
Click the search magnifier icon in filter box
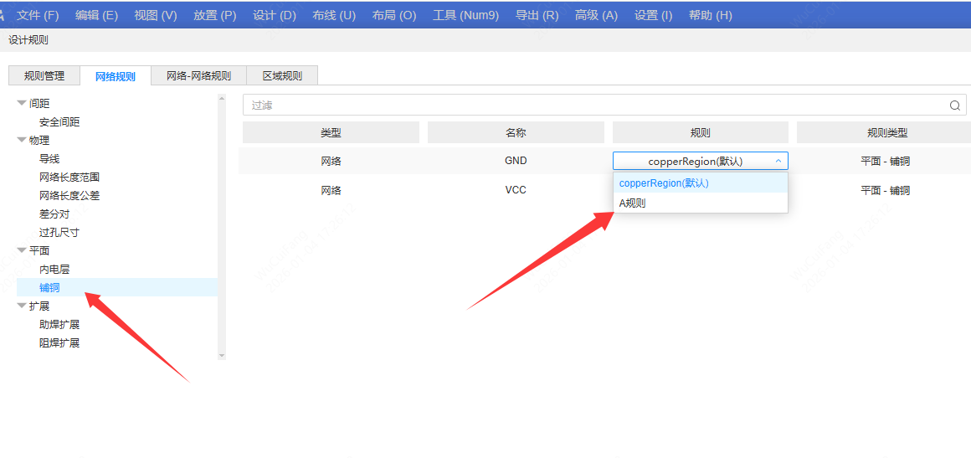(954, 105)
